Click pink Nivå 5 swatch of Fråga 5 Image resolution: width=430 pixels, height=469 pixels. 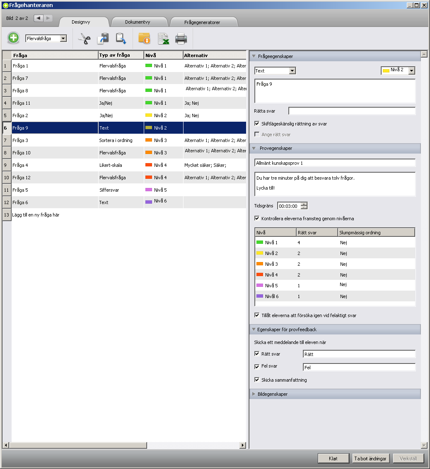click(x=149, y=190)
